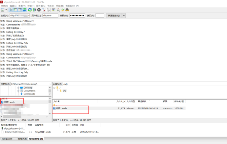Toggle the remote directory tree icon
Screen dimensions: 227x144
[20, 10]
